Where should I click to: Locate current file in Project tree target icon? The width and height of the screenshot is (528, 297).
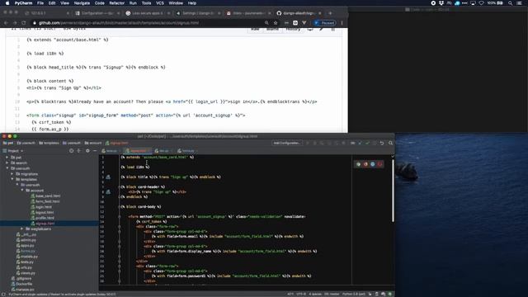pos(72,151)
